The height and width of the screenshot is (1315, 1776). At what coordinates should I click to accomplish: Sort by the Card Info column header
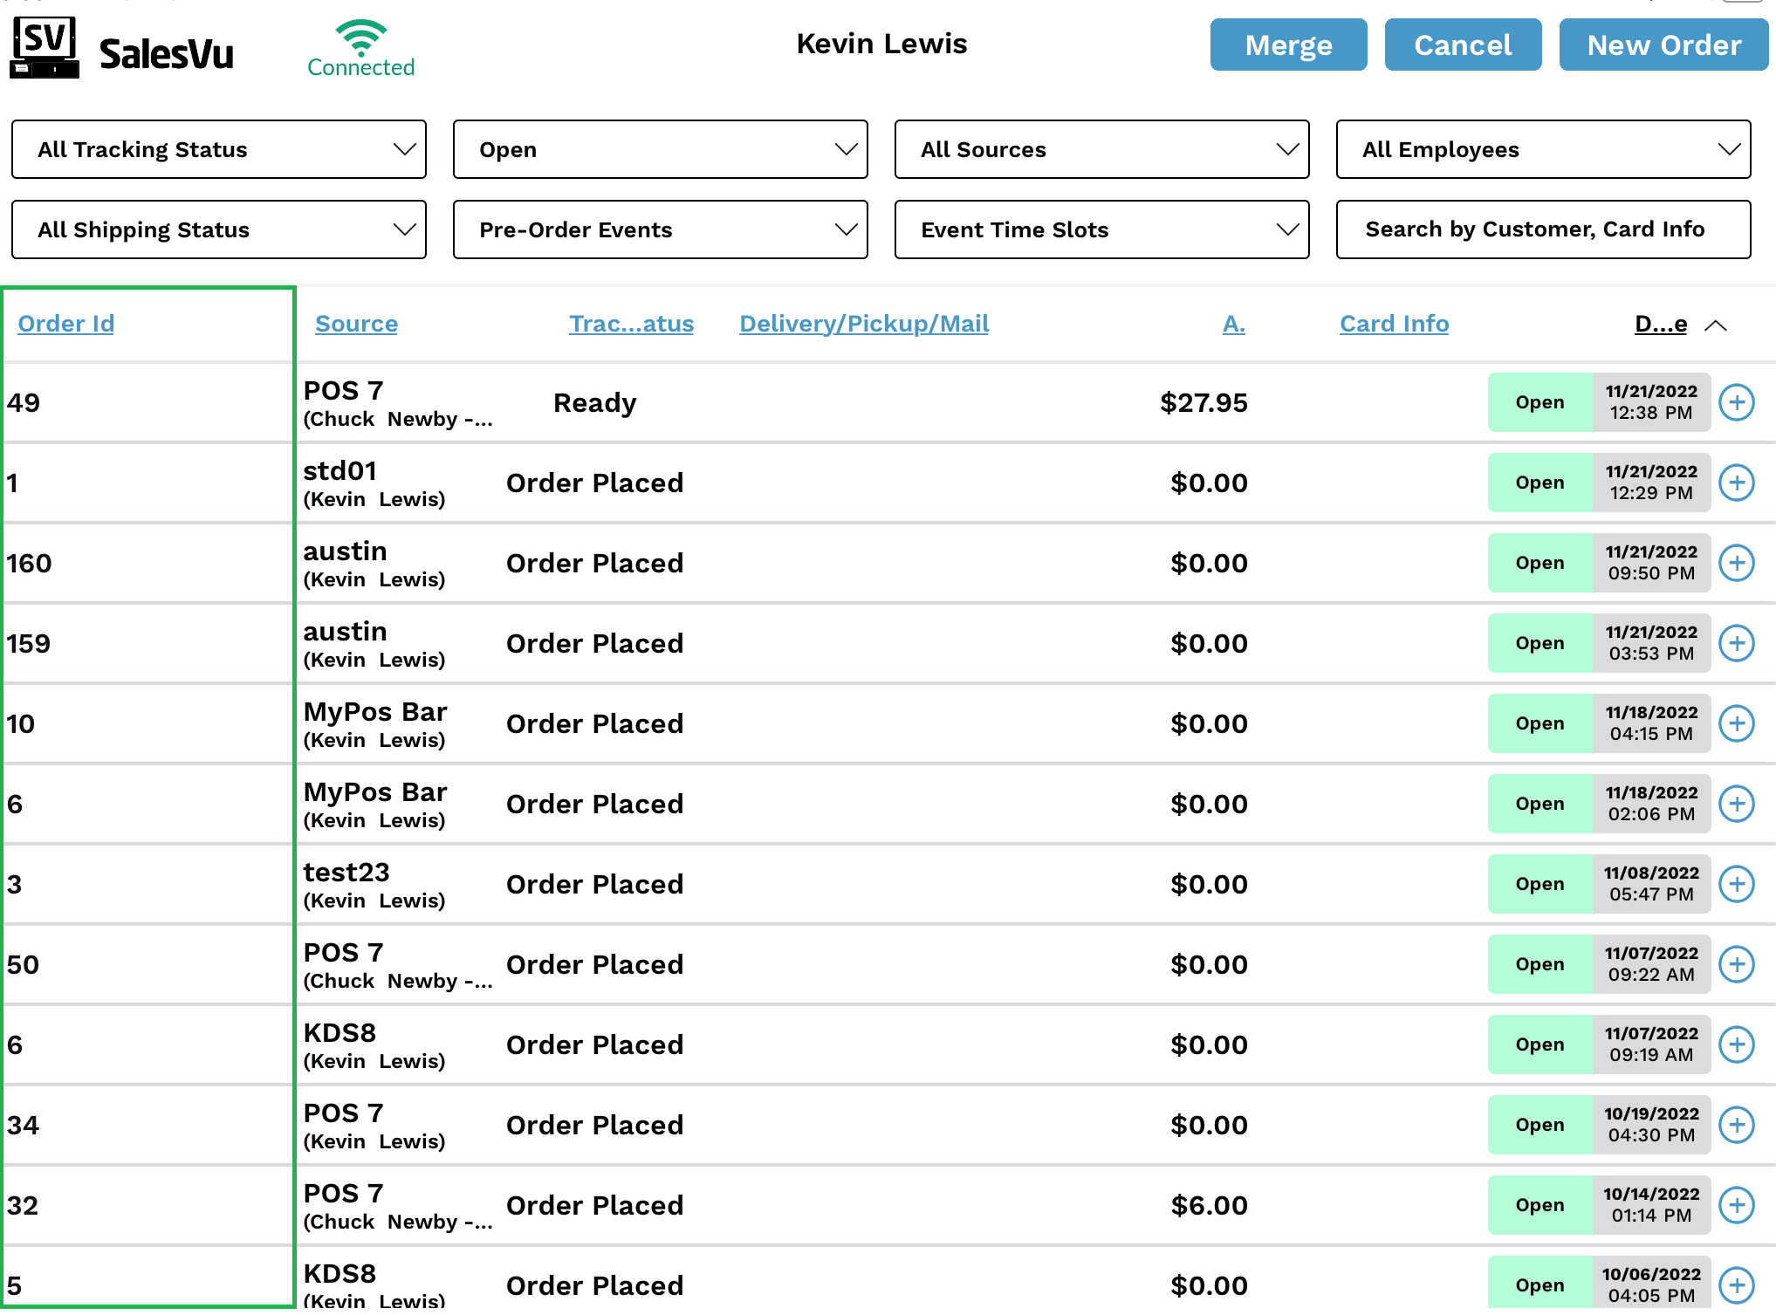pos(1394,324)
